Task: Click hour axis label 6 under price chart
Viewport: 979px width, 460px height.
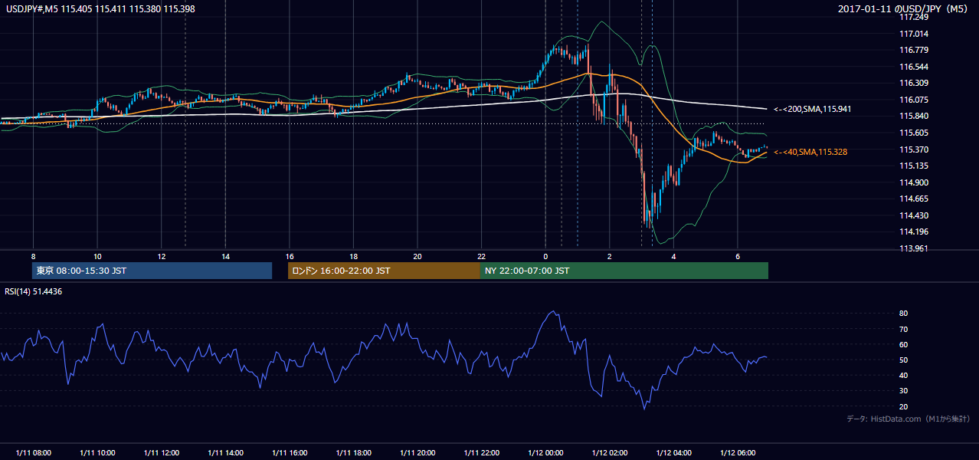Action: pyautogui.click(x=738, y=256)
